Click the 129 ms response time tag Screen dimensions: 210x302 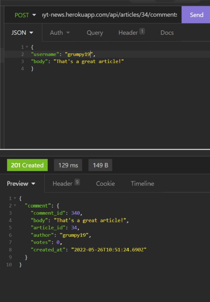pos(68,165)
